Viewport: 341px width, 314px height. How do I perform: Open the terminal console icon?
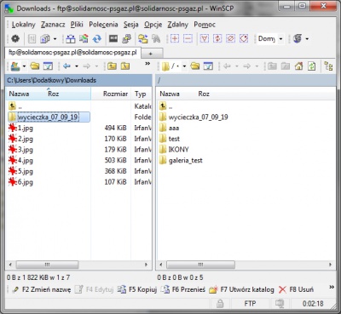click(x=113, y=38)
